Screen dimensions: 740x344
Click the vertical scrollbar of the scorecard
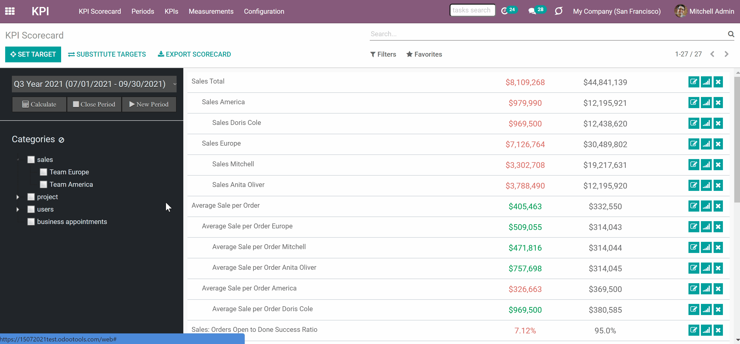(737, 138)
